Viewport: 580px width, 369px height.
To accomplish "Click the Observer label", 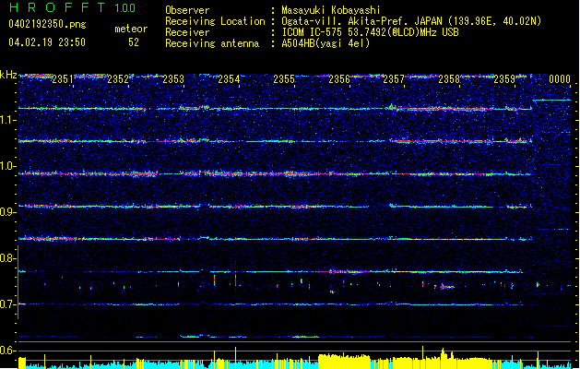I will (x=187, y=10).
